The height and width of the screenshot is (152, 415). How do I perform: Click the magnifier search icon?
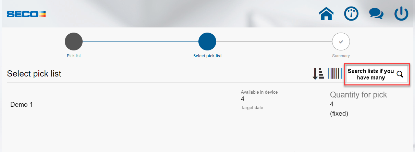(x=400, y=74)
